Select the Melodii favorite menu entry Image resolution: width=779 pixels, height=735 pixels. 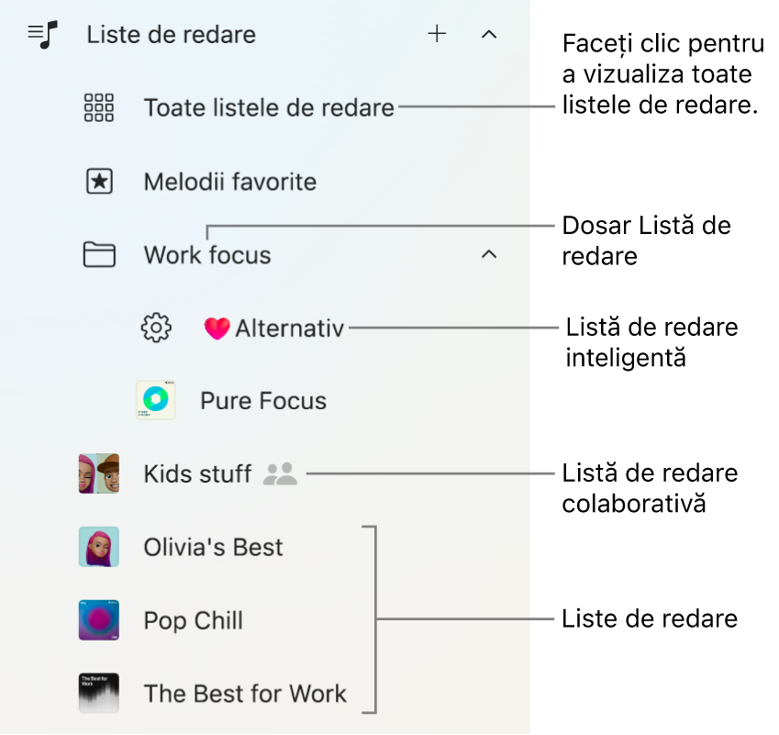coord(228,181)
